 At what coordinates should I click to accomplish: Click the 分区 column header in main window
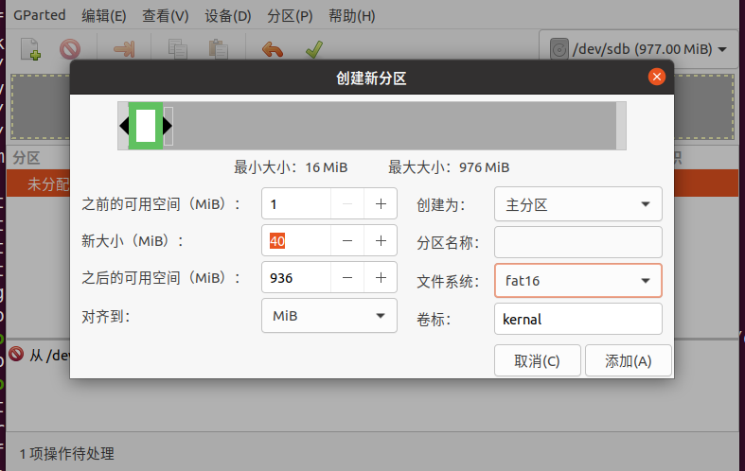[x=27, y=158]
